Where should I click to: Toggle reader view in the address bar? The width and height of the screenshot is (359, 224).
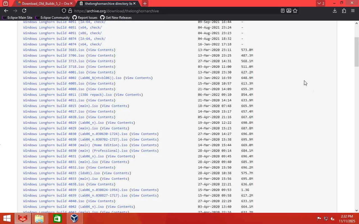click(283, 11)
